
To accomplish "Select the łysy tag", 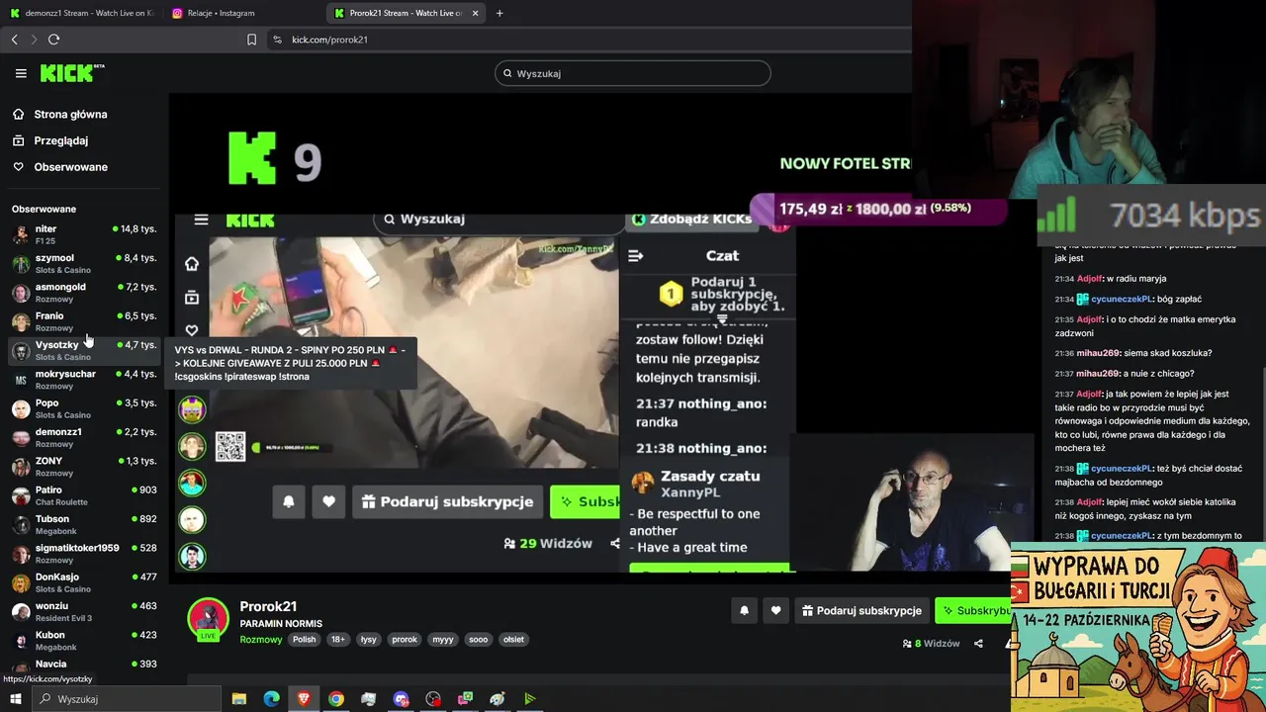I will pyautogui.click(x=369, y=640).
